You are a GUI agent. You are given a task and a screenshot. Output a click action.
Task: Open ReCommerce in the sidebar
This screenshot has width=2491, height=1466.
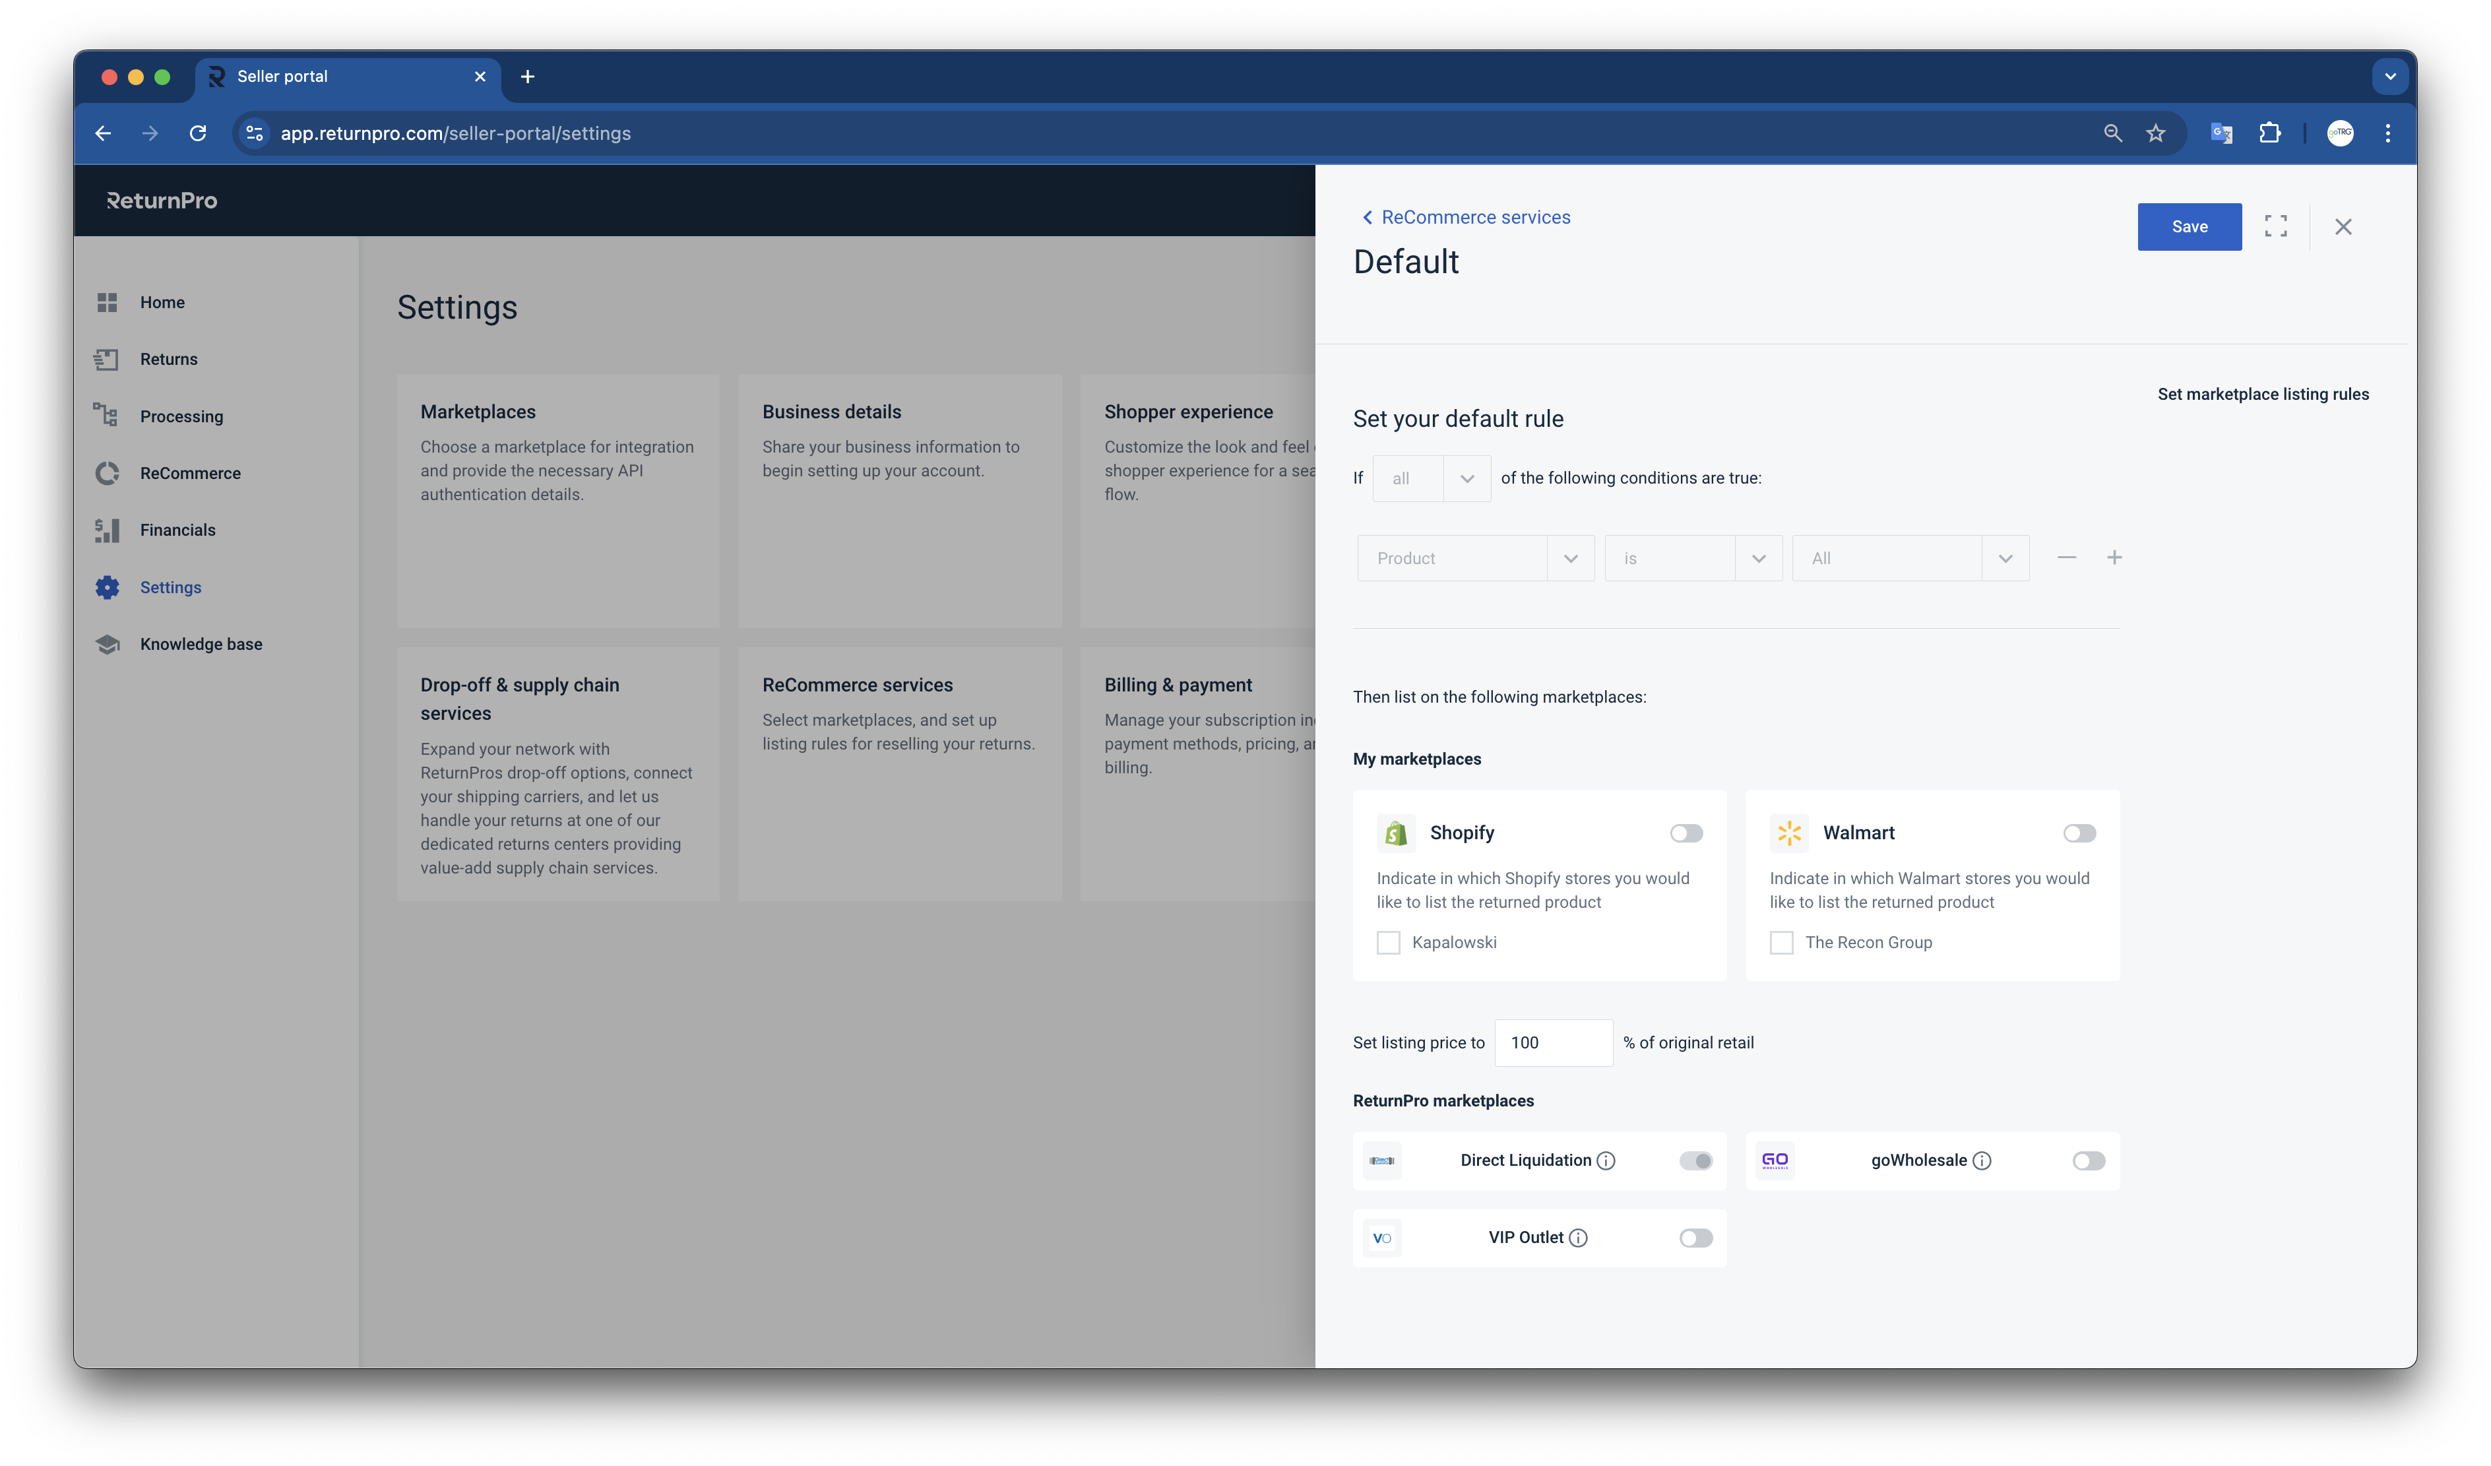pos(190,474)
